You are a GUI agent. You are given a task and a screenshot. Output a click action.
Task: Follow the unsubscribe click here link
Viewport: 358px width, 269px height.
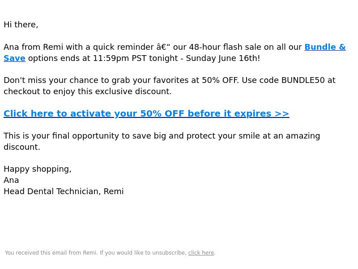[201, 253]
